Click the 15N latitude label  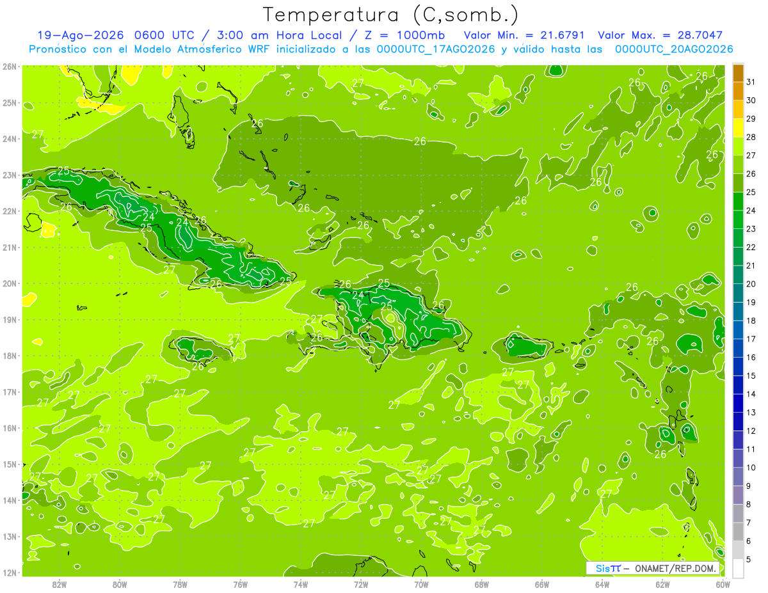click(10, 464)
